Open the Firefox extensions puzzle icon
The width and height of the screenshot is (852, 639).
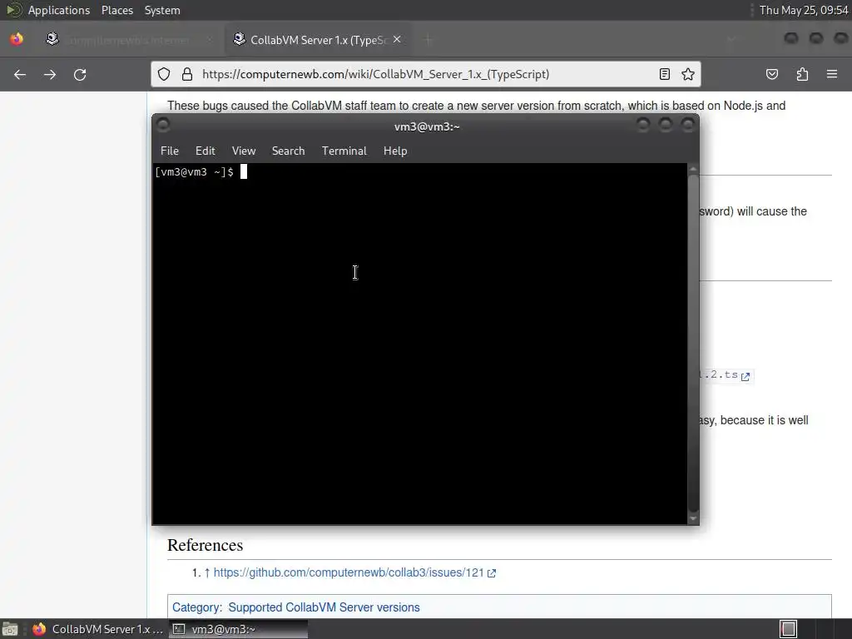coord(802,74)
